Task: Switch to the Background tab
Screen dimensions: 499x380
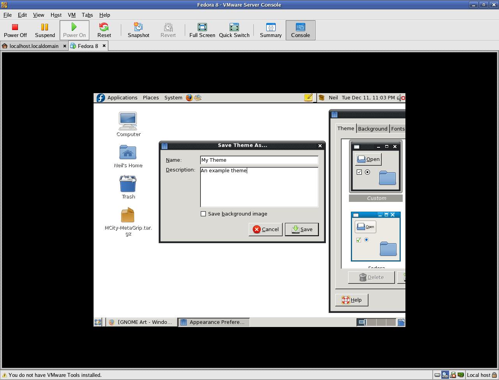Action: pyautogui.click(x=372, y=129)
